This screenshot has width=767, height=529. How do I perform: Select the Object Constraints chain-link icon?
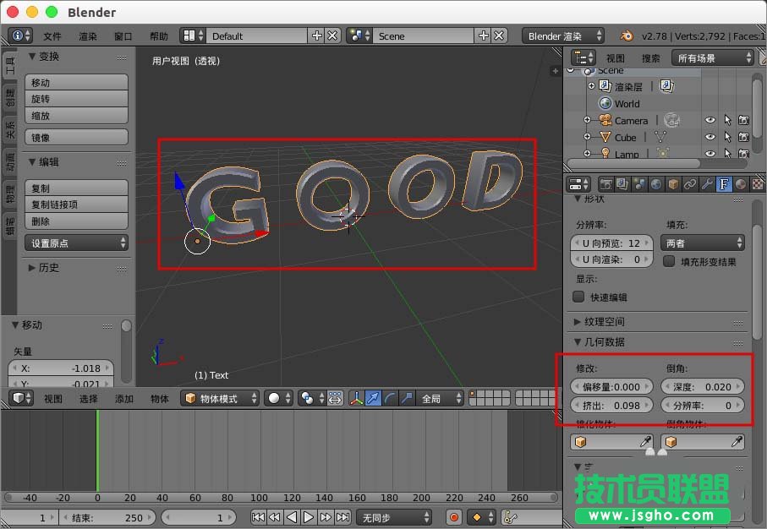pos(690,184)
